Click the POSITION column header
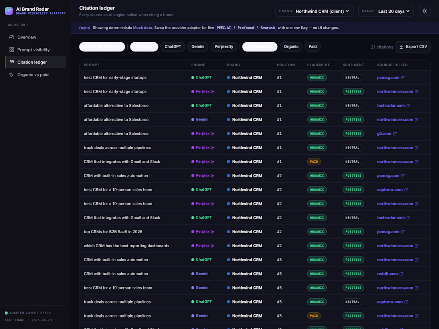439x329 pixels. coord(286,65)
